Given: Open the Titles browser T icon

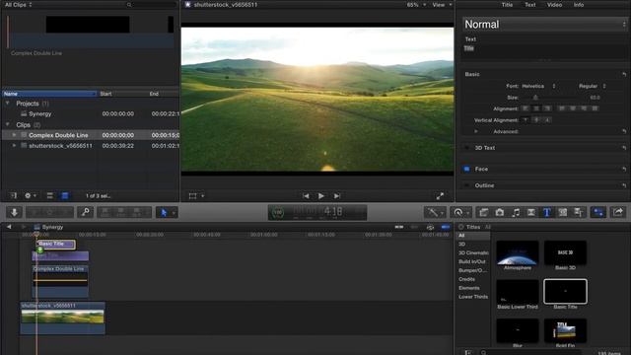Looking at the screenshot, I should coord(547,212).
